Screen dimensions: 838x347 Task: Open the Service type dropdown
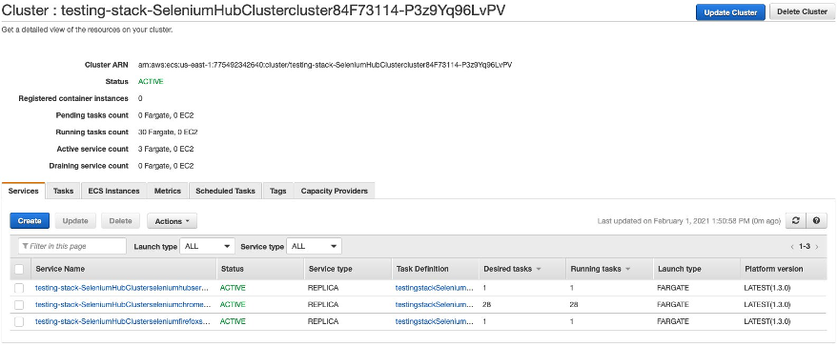[x=315, y=246]
